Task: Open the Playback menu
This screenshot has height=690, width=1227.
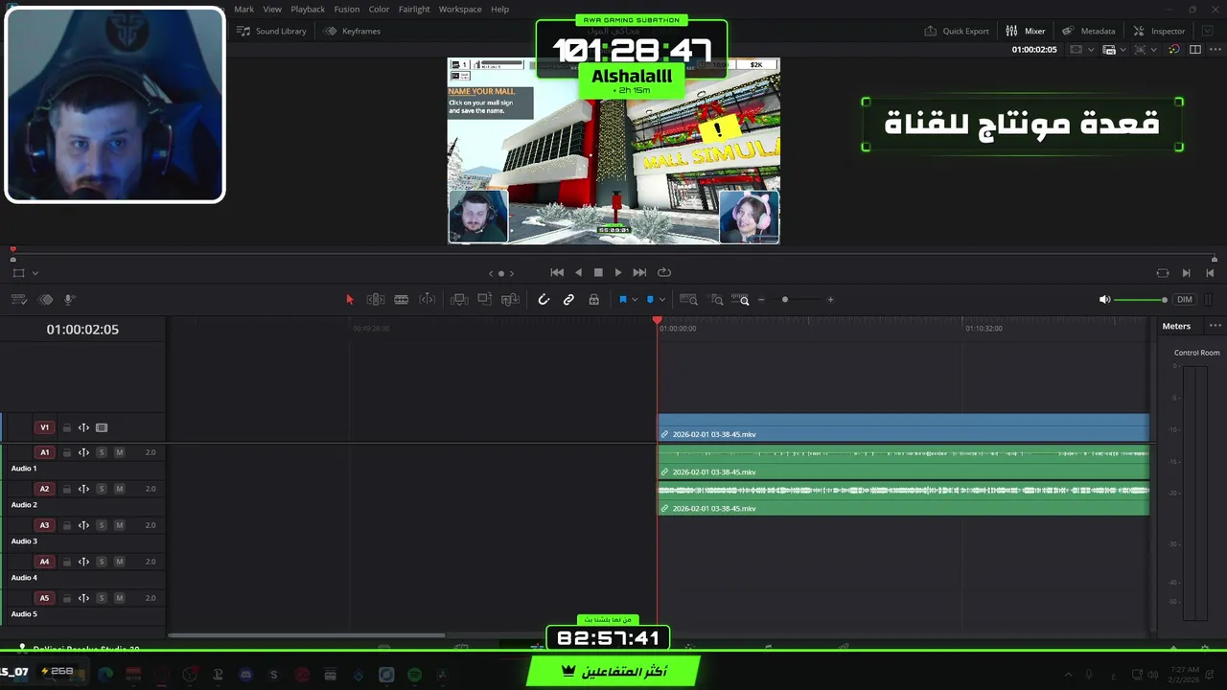Action: [x=308, y=9]
